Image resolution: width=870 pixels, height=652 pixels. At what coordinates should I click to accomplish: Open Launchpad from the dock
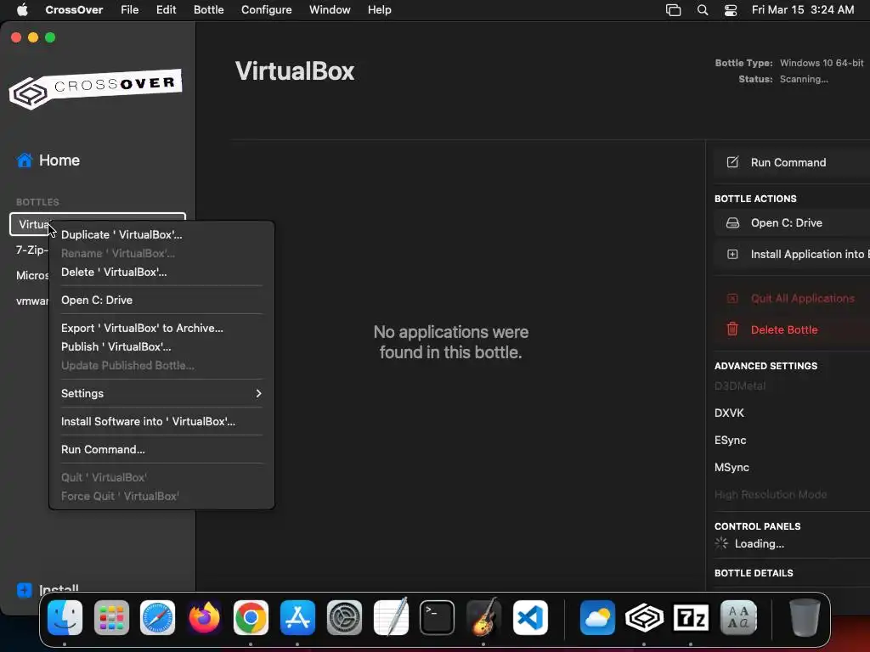coord(111,618)
